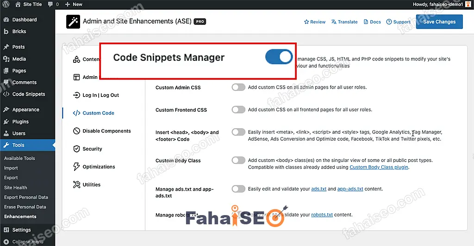Image resolution: width=474 pixels, height=246 pixels.
Task: Click the Save Changes button
Action: (439, 22)
